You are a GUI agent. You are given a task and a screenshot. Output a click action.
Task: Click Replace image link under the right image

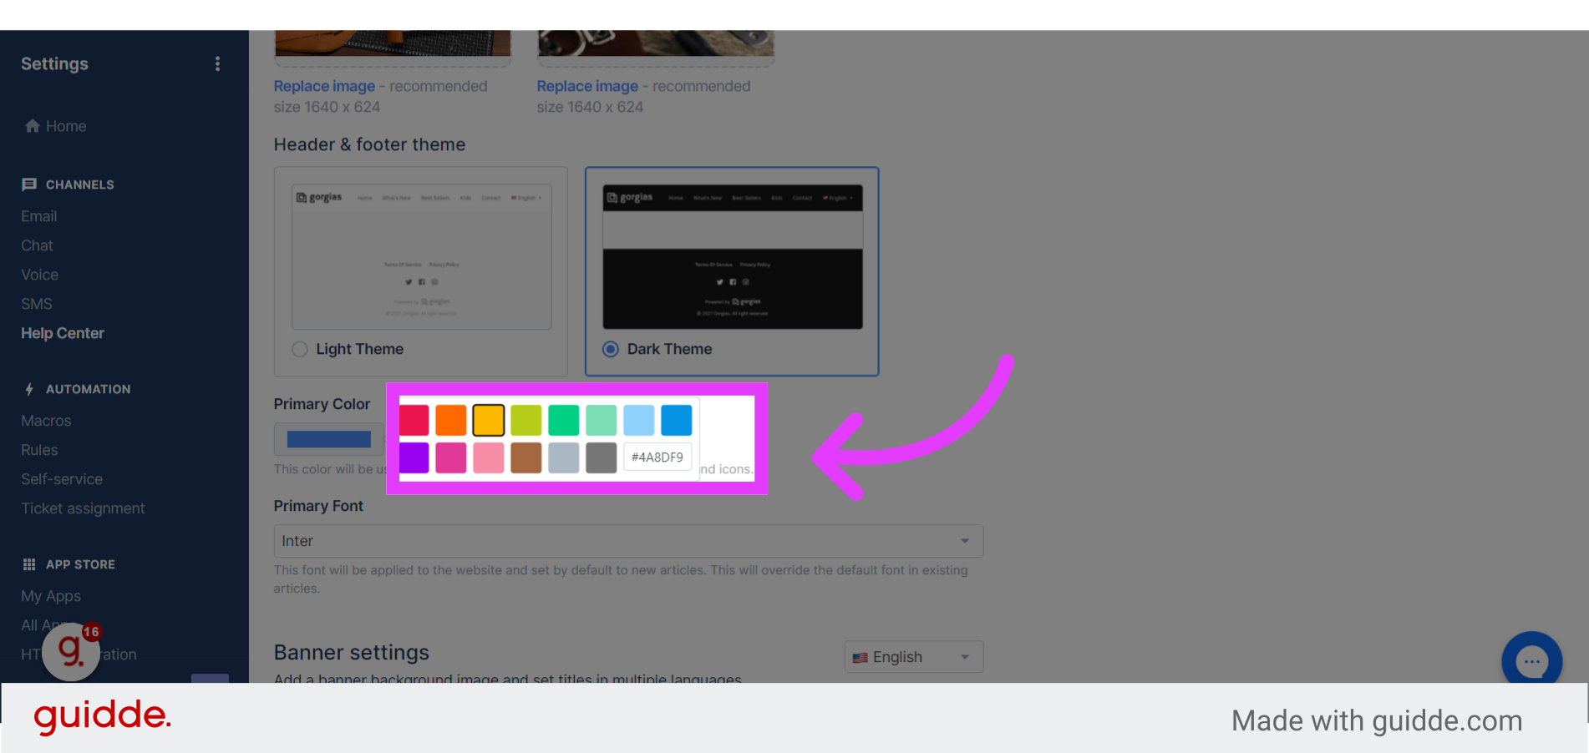[587, 86]
